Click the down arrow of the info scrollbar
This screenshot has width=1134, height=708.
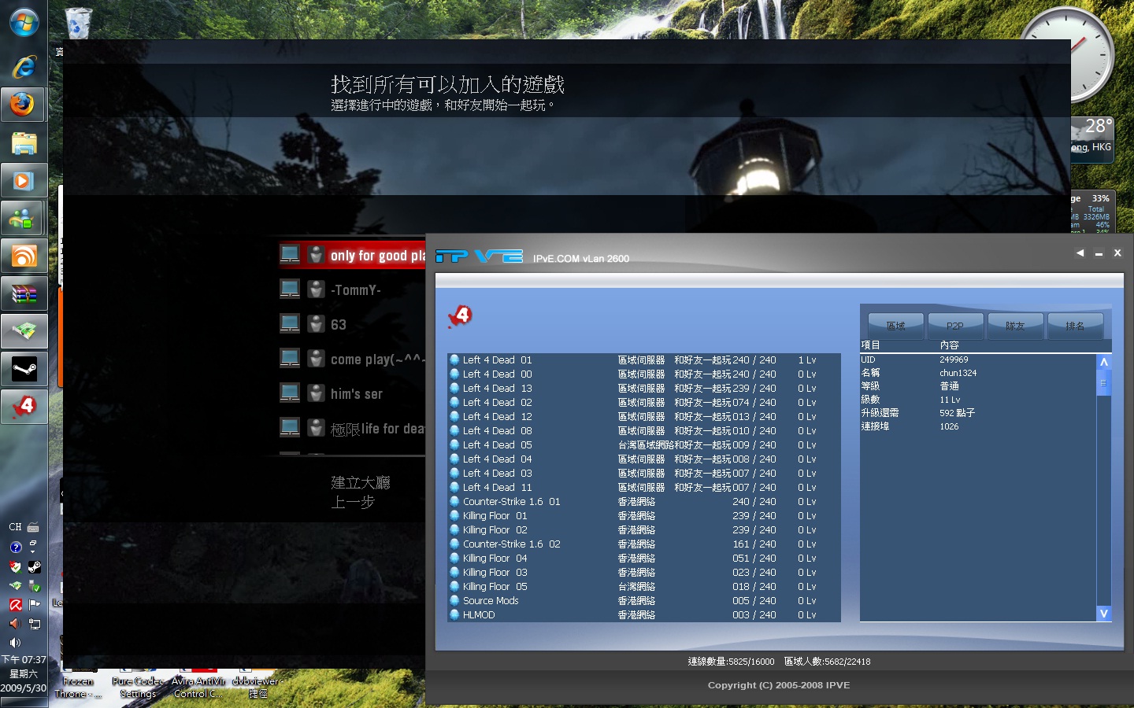(1104, 614)
